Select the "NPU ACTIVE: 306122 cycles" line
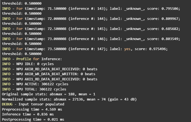 (x=38, y=84)
